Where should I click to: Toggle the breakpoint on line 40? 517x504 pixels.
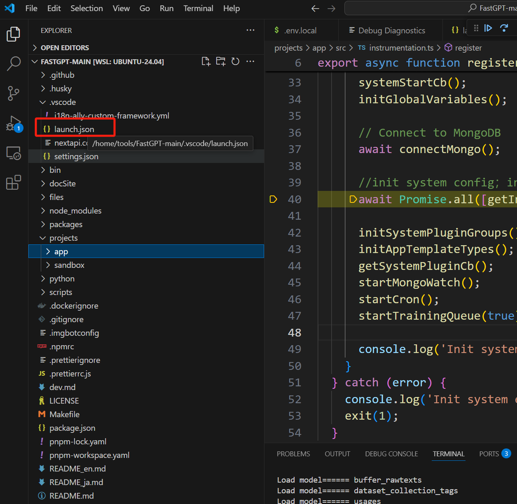pyautogui.click(x=273, y=199)
